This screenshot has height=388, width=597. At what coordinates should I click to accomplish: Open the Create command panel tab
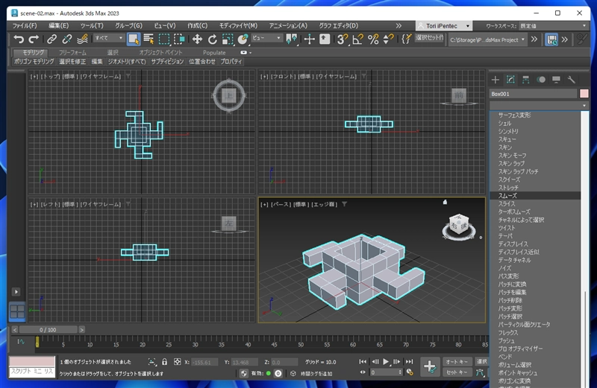coord(495,80)
